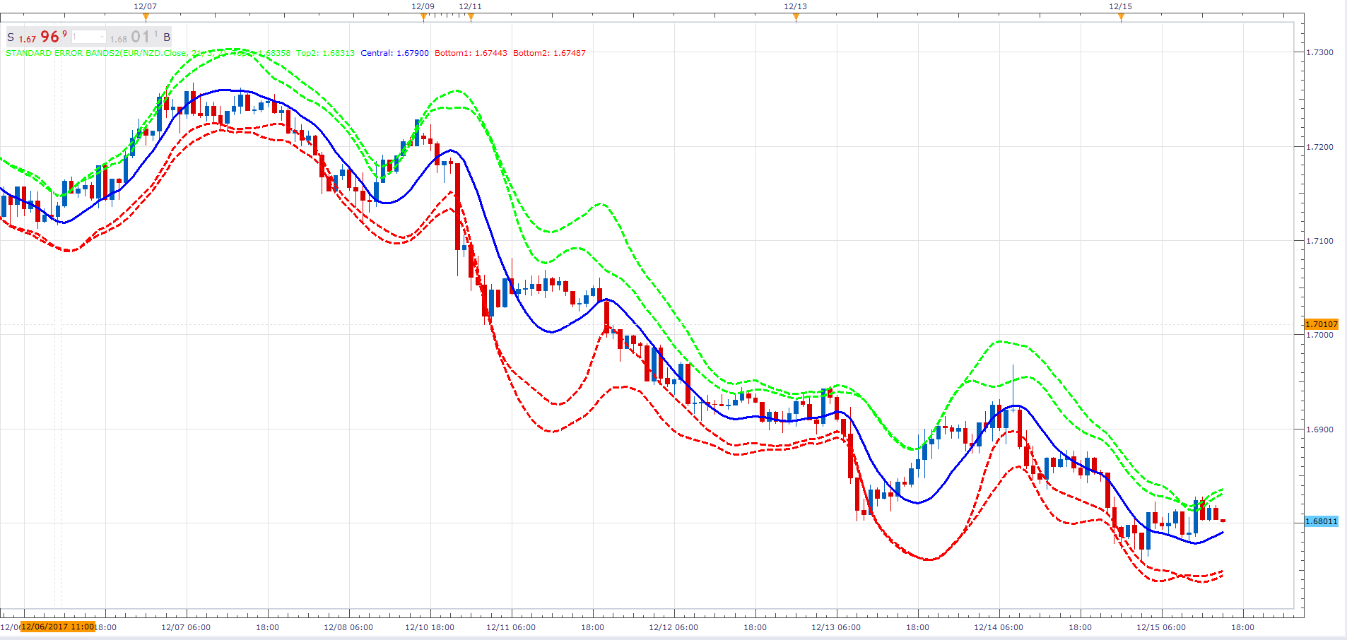
Task: Click the Top2: 1.68313 indicator value
Action: (x=325, y=53)
